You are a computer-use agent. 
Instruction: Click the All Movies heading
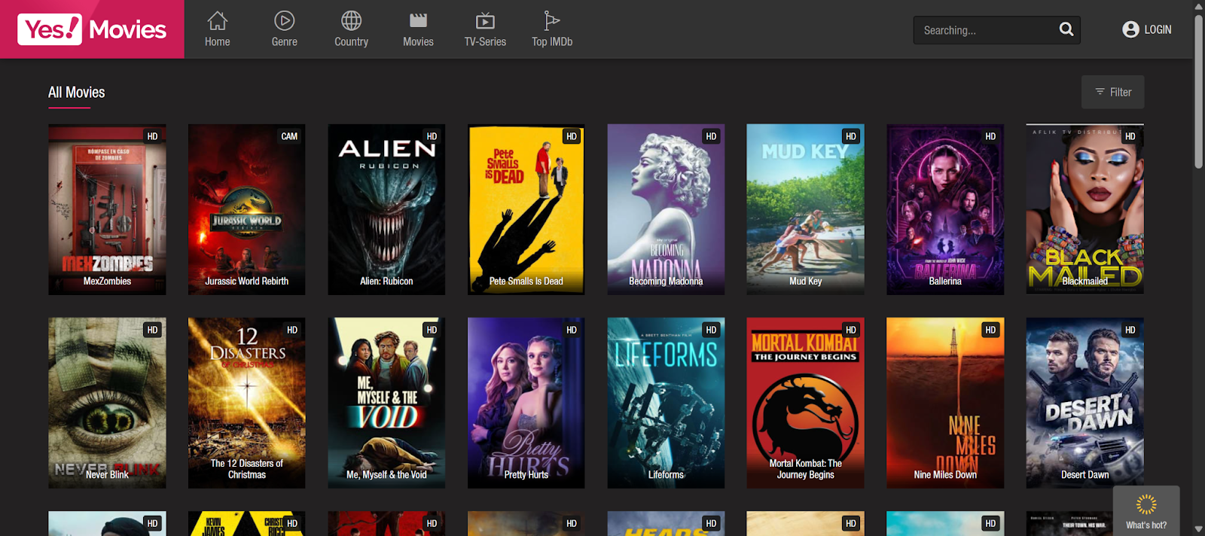77,93
